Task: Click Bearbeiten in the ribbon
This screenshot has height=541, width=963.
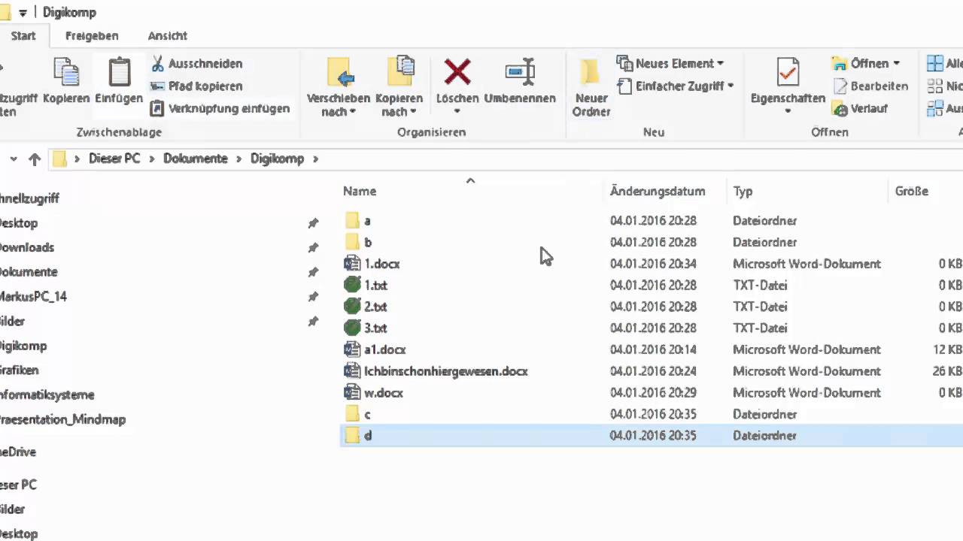Action: (x=870, y=86)
